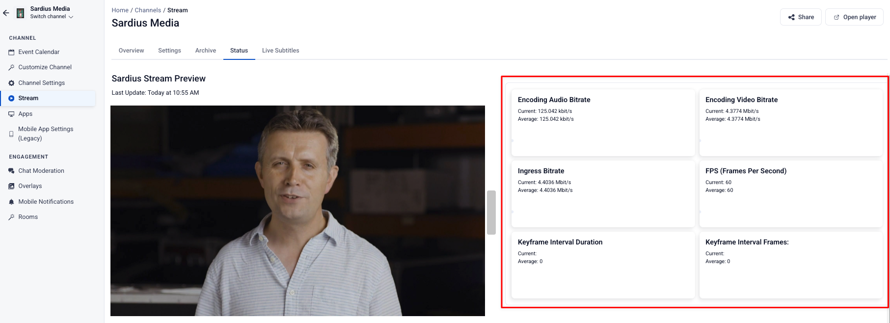
Task: Click the Sardius stream preview video
Action: tap(297, 211)
